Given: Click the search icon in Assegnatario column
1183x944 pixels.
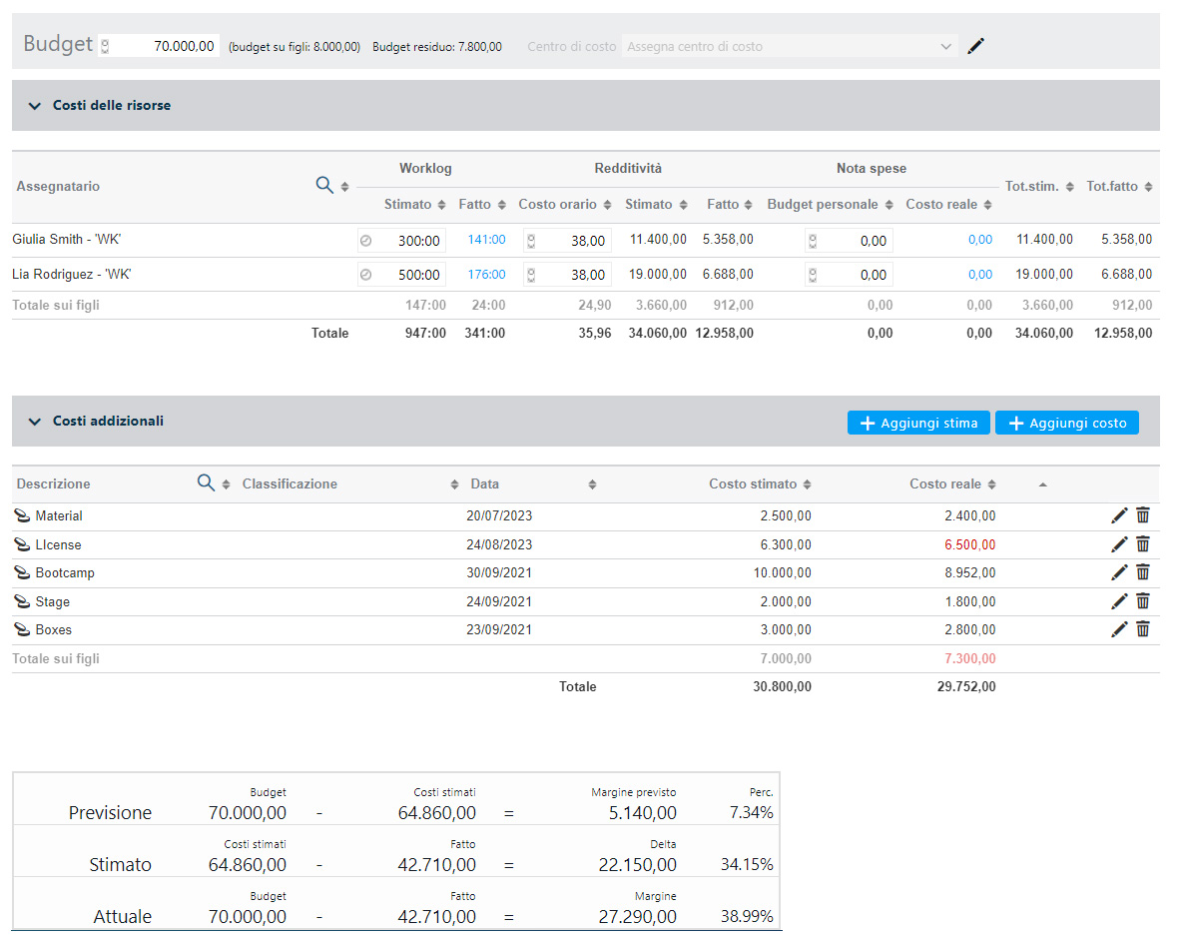Looking at the screenshot, I should pyautogui.click(x=324, y=185).
